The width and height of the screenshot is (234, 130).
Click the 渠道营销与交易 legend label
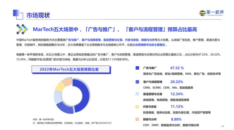click(152, 94)
